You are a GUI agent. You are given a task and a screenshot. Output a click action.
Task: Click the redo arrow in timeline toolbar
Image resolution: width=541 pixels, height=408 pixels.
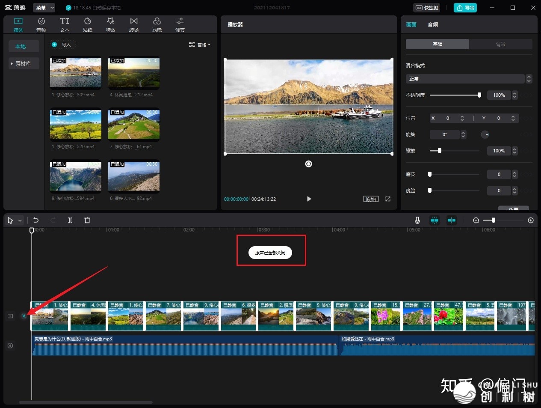pos(53,220)
